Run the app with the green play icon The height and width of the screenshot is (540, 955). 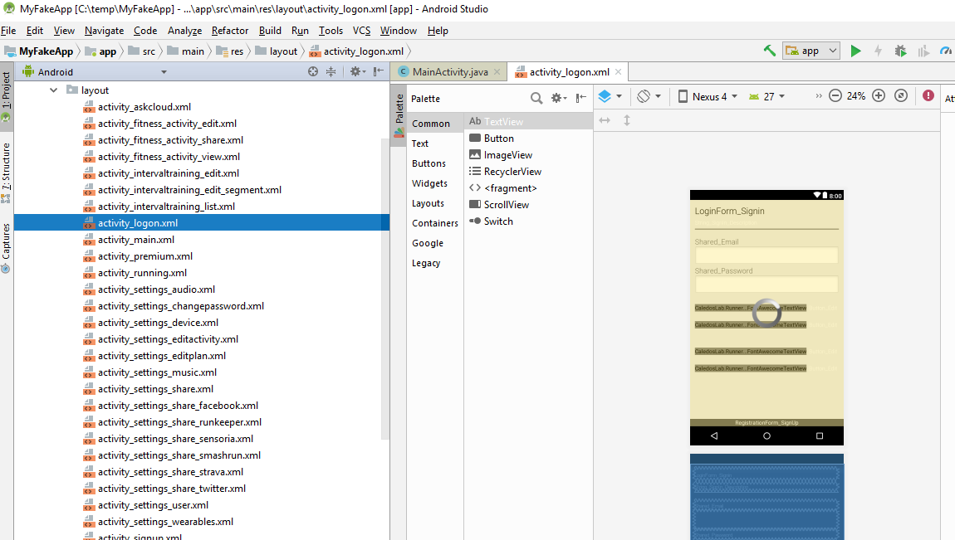coord(856,50)
